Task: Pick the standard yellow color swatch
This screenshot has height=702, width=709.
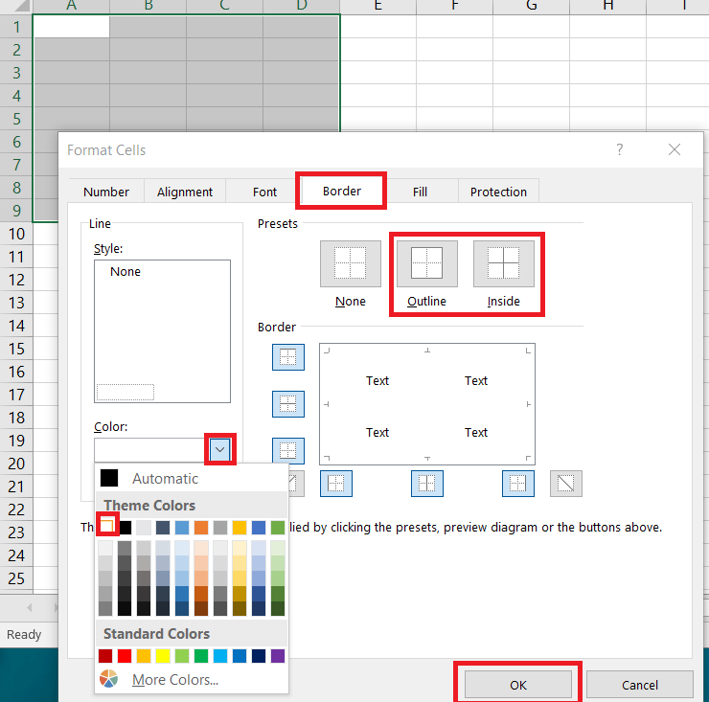Action: (163, 655)
